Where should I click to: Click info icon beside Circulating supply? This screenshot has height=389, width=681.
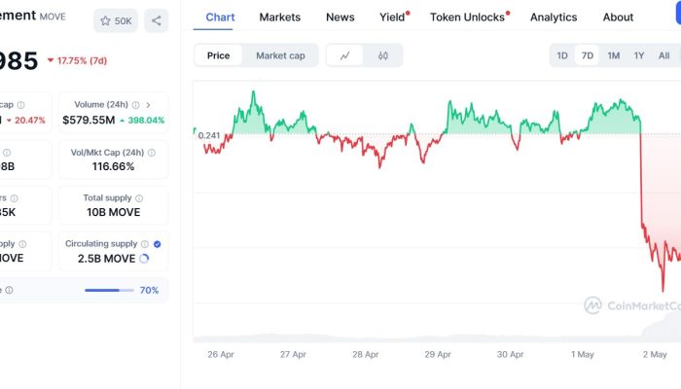coord(146,244)
